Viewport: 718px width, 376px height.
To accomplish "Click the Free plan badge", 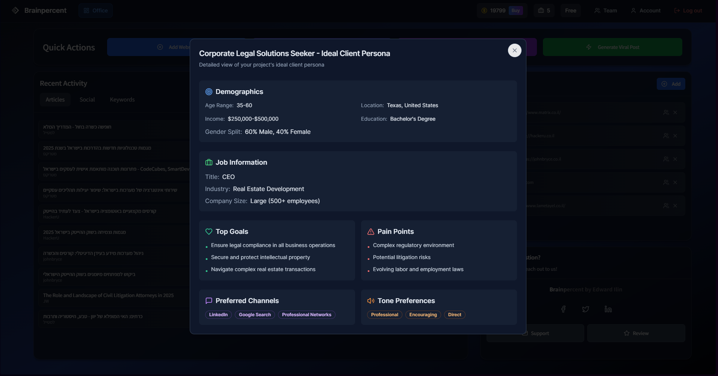I will coord(570,11).
